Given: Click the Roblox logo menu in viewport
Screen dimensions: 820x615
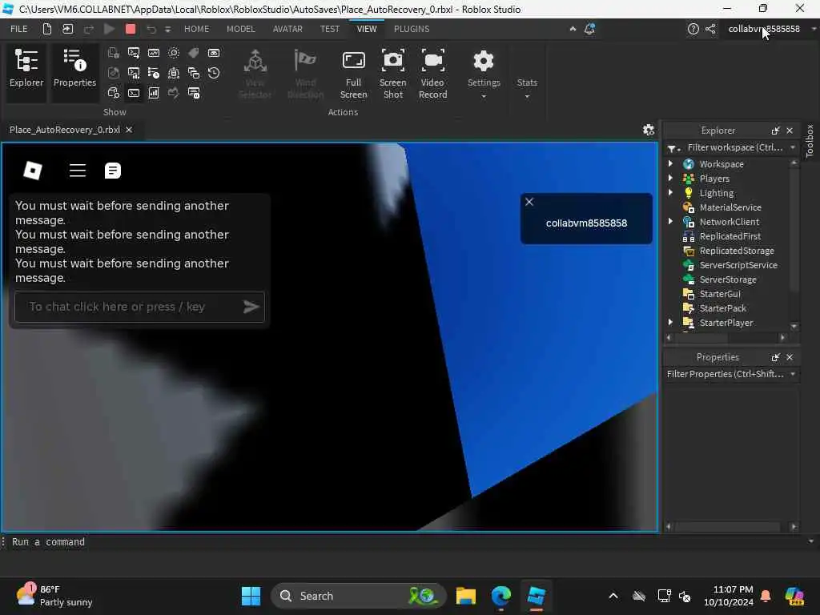Looking at the screenshot, I should click(32, 171).
